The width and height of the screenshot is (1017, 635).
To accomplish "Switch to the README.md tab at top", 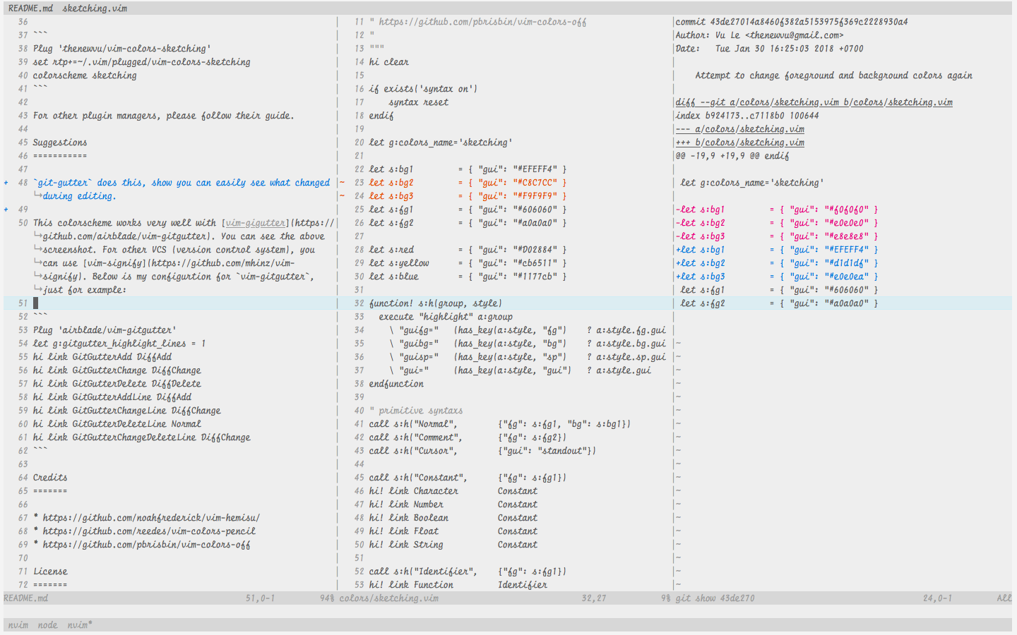I will tap(30, 8).
